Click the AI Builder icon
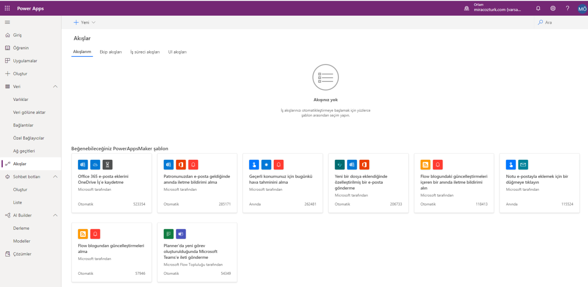 click(7, 215)
